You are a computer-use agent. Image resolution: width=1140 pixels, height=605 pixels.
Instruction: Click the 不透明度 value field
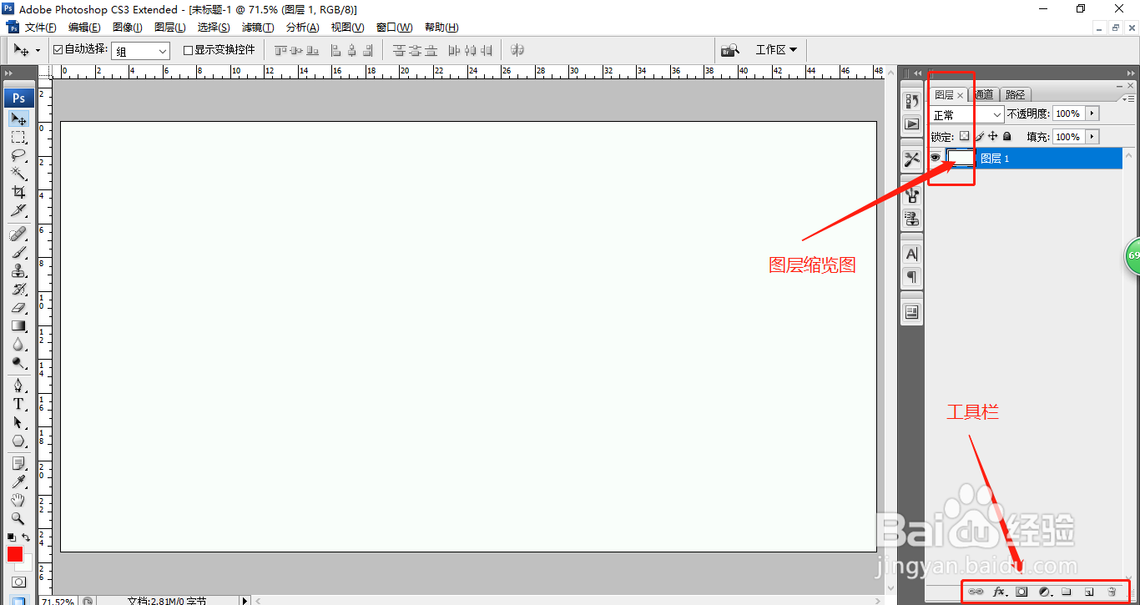pos(1068,113)
